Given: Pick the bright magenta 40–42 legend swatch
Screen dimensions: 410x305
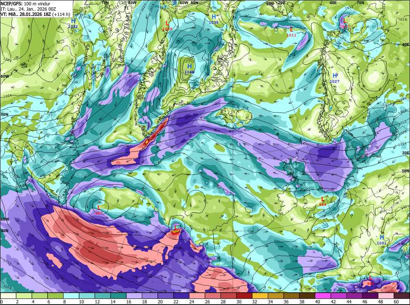Looking at the screenshot, I should (323, 296).
